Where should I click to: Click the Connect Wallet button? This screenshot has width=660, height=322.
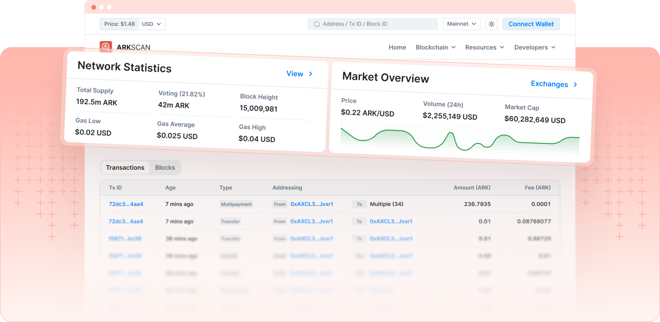tap(531, 24)
